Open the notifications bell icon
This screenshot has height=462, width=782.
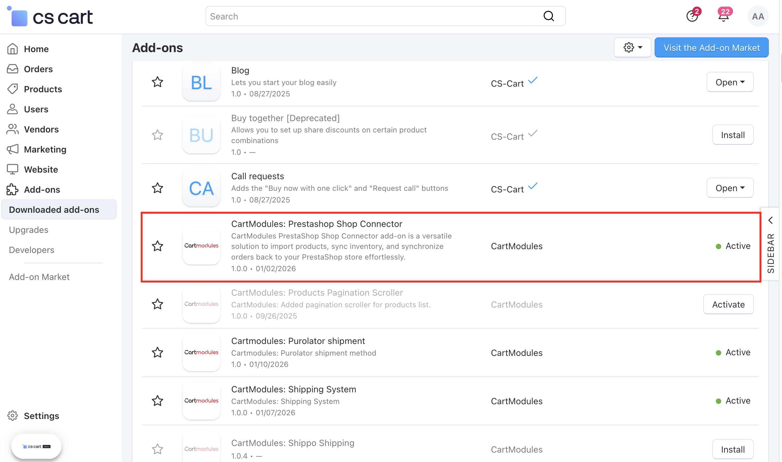click(724, 16)
